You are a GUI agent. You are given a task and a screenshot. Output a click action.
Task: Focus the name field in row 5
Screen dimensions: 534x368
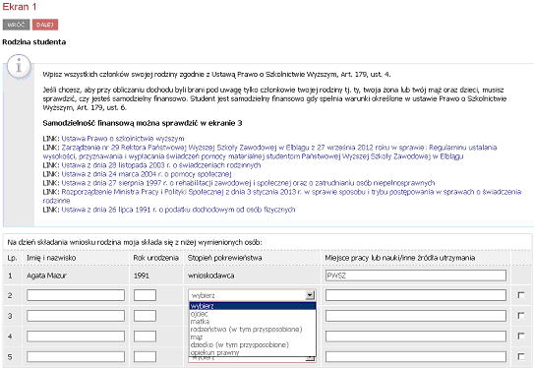coord(76,357)
